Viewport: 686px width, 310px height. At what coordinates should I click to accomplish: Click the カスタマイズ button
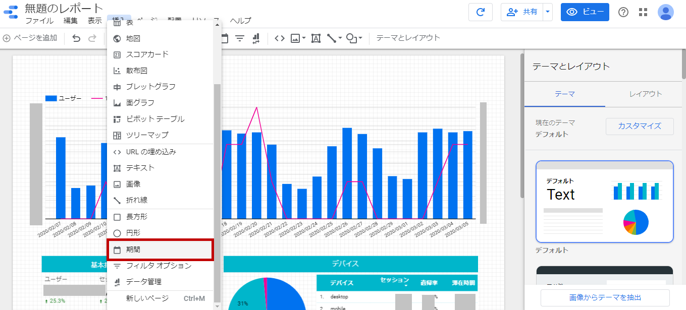(640, 126)
